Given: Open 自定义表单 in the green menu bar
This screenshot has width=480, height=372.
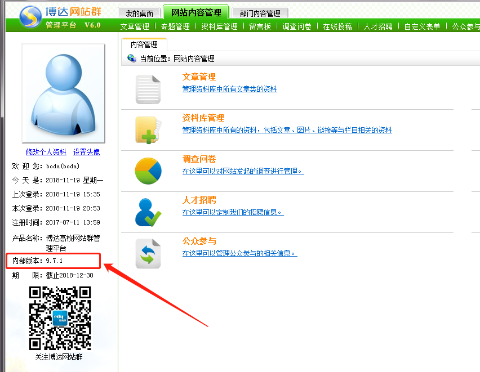Looking at the screenshot, I should [x=422, y=26].
